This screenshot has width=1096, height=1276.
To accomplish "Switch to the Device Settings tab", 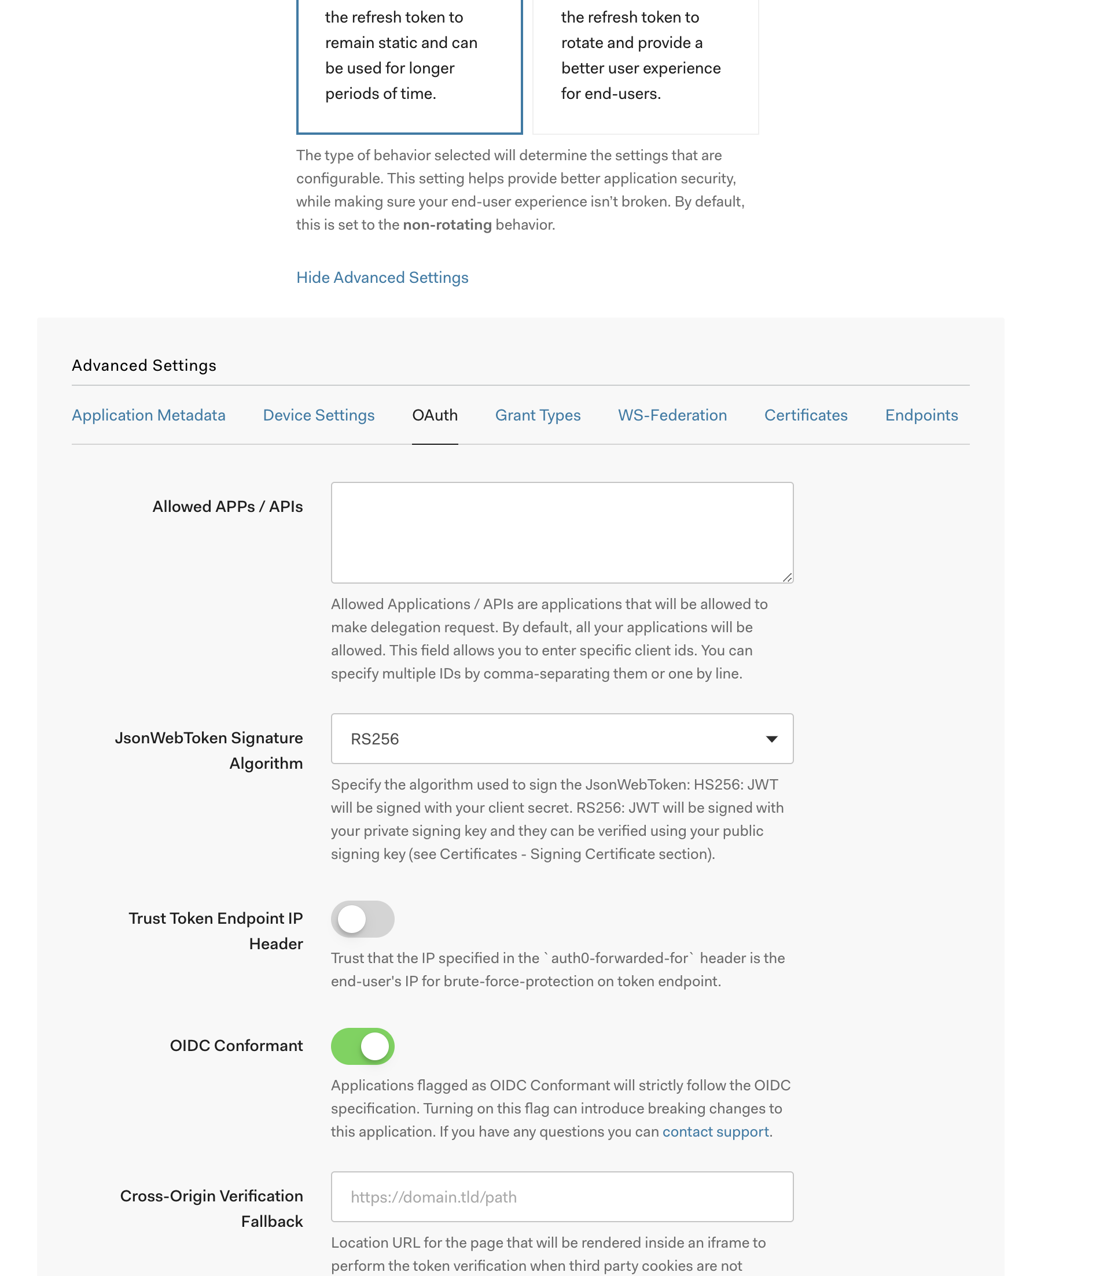I will pos(318,415).
